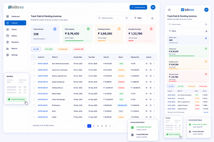This screenshot has width=214, height=142.
Task: Click the billtree logo in the mobile header
Action: (x=187, y=10)
